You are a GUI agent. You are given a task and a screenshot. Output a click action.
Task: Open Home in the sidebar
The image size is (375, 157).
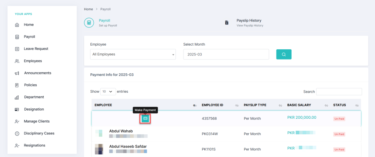pos(29,25)
